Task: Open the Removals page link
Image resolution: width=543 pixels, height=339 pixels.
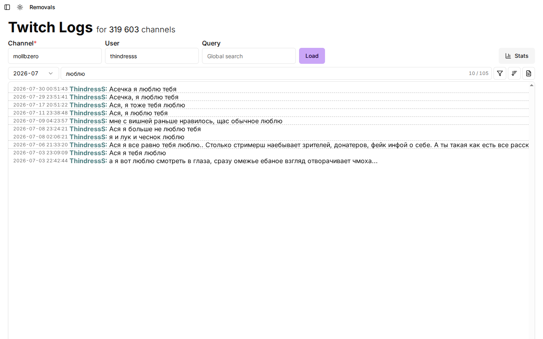Action: pos(42,7)
